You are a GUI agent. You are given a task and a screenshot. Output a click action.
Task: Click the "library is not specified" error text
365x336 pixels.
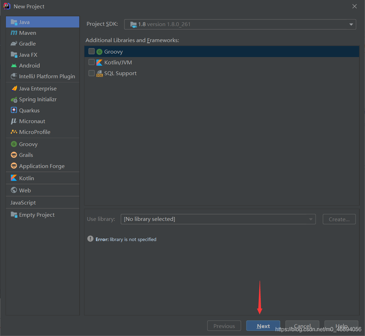pos(133,239)
